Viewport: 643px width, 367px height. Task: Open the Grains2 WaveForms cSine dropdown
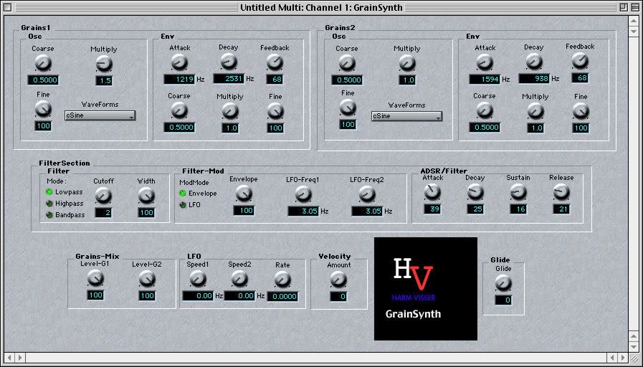(x=406, y=116)
